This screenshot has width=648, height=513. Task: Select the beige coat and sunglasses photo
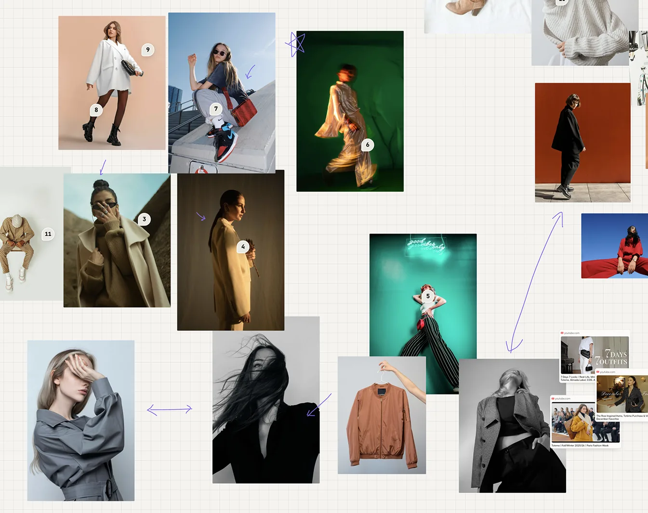click(x=117, y=240)
